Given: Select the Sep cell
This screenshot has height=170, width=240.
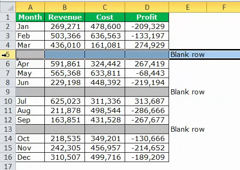Looking at the screenshot, I should [30, 120].
